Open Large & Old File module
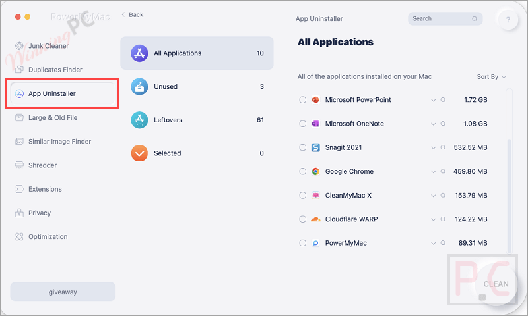Image resolution: width=528 pixels, height=316 pixels. pyautogui.click(x=46, y=118)
